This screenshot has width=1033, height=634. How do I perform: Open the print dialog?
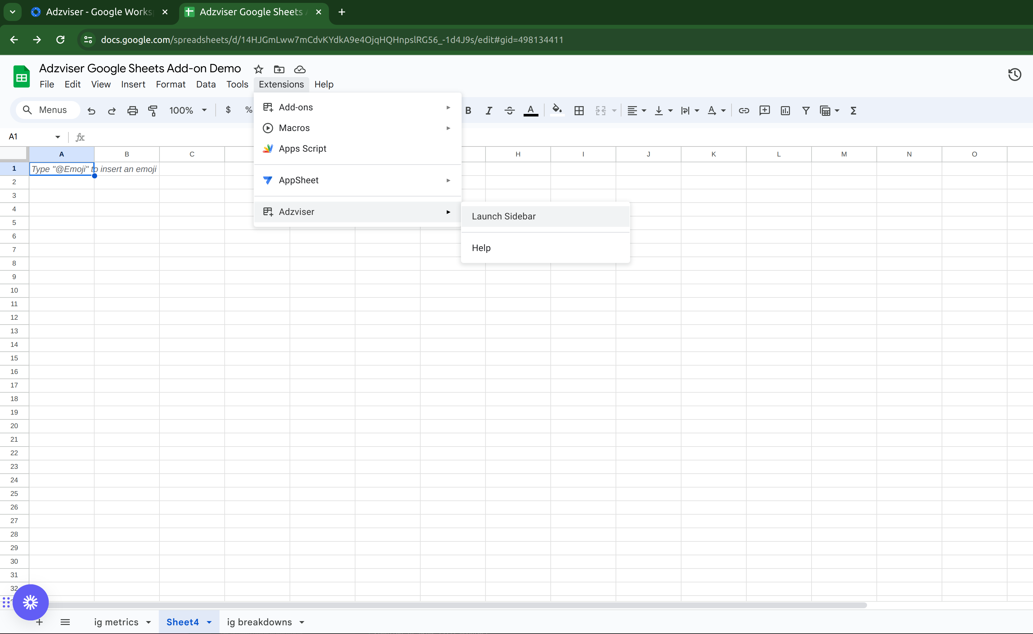click(x=133, y=110)
